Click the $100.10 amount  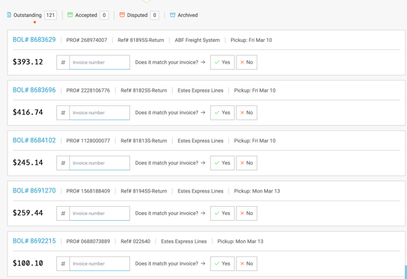[x=28, y=263]
